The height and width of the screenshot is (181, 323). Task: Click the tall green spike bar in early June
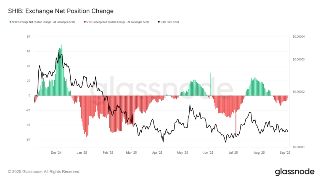click(211, 84)
